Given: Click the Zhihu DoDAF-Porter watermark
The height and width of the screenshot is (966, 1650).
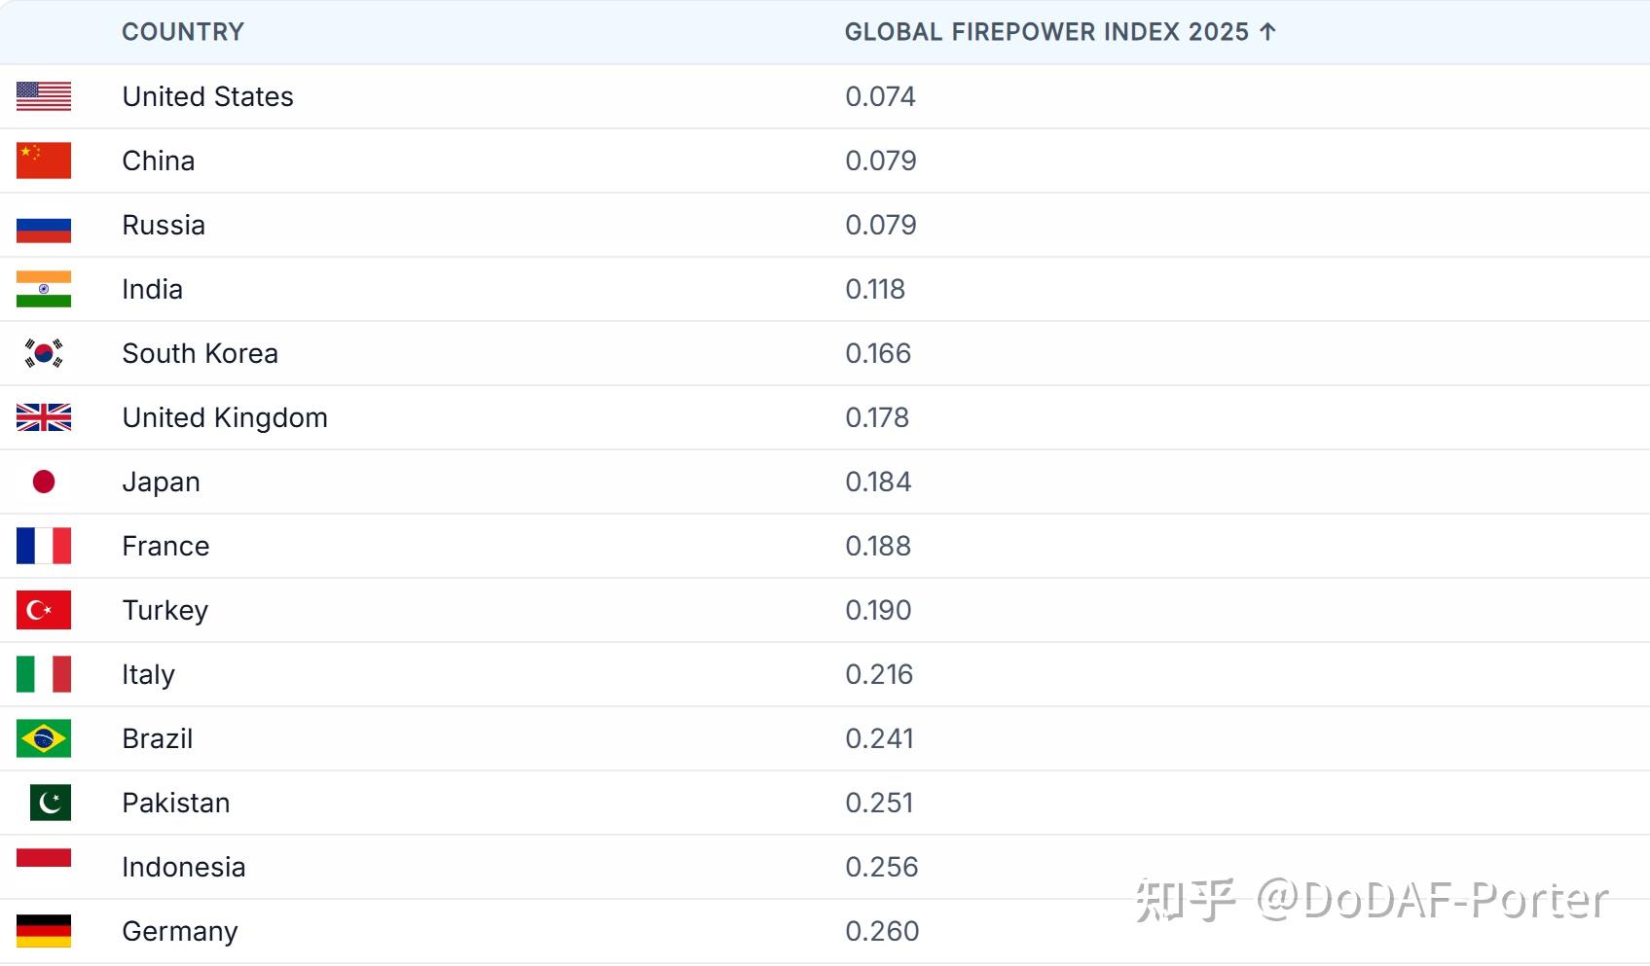Looking at the screenshot, I should pos(1372,900).
